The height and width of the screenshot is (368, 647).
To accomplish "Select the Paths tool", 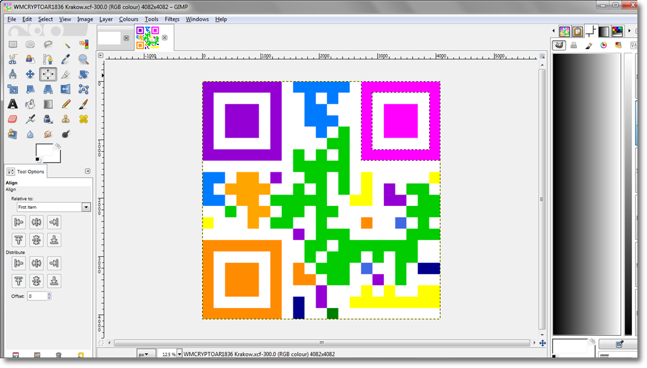I will tap(48, 59).
